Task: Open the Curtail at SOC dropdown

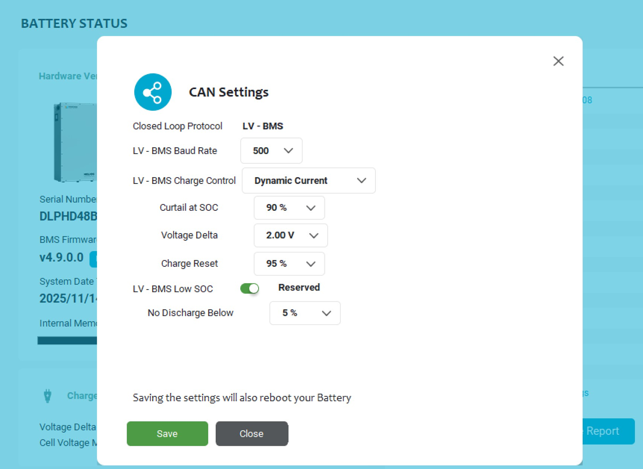Action: (289, 208)
